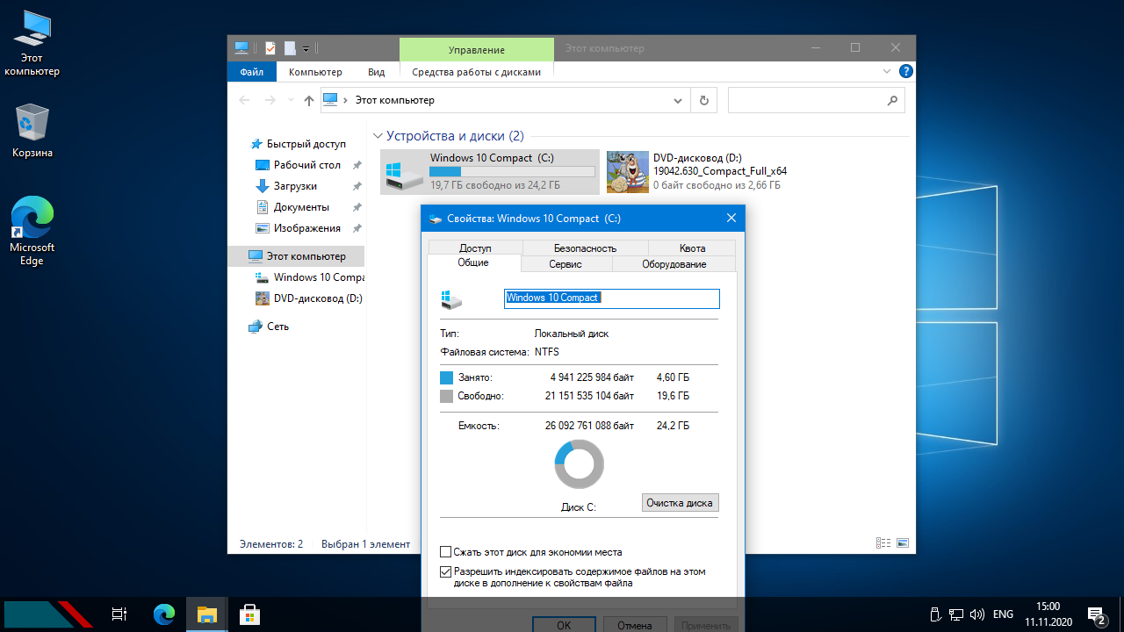Click the drive label text field
Image resolution: width=1124 pixels, height=632 pixels.
click(611, 298)
